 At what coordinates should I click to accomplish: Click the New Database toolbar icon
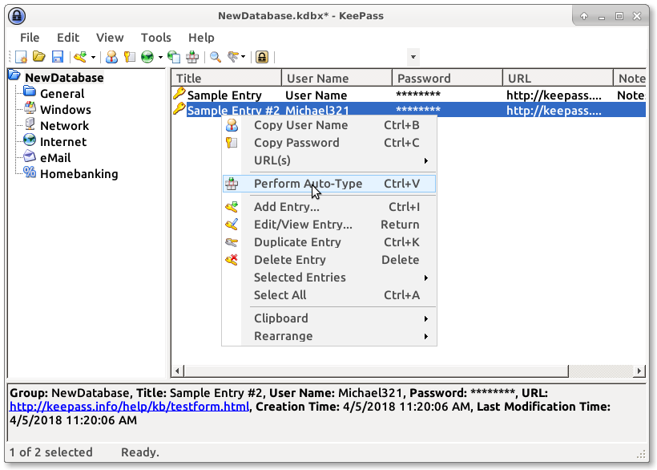click(x=21, y=57)
